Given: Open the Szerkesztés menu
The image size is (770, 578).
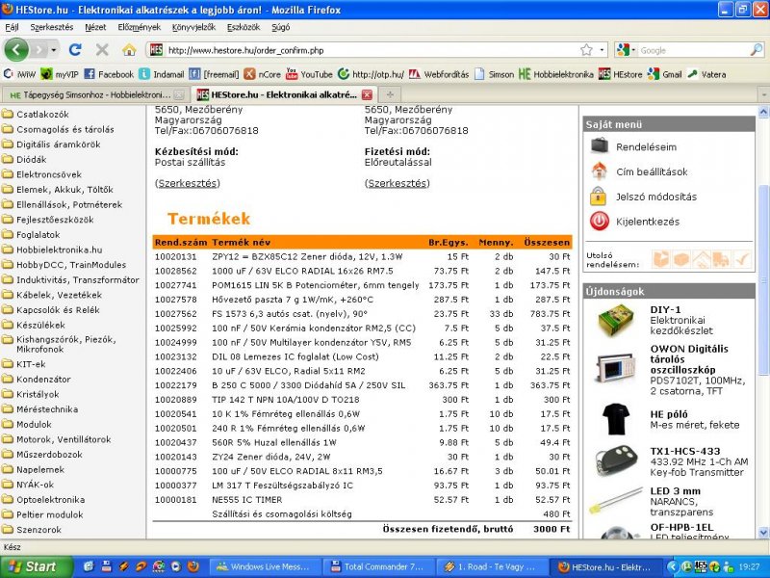Looking at the screenshot, I should click(x=52, y=27).
